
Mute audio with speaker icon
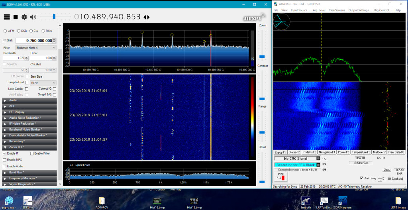coord(33,17)
